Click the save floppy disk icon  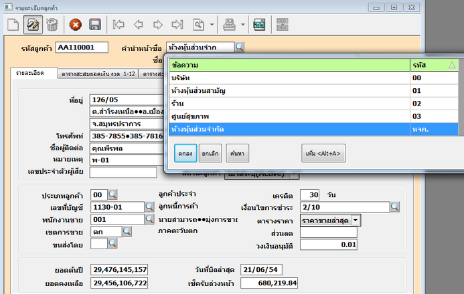[x=94, y=25]
